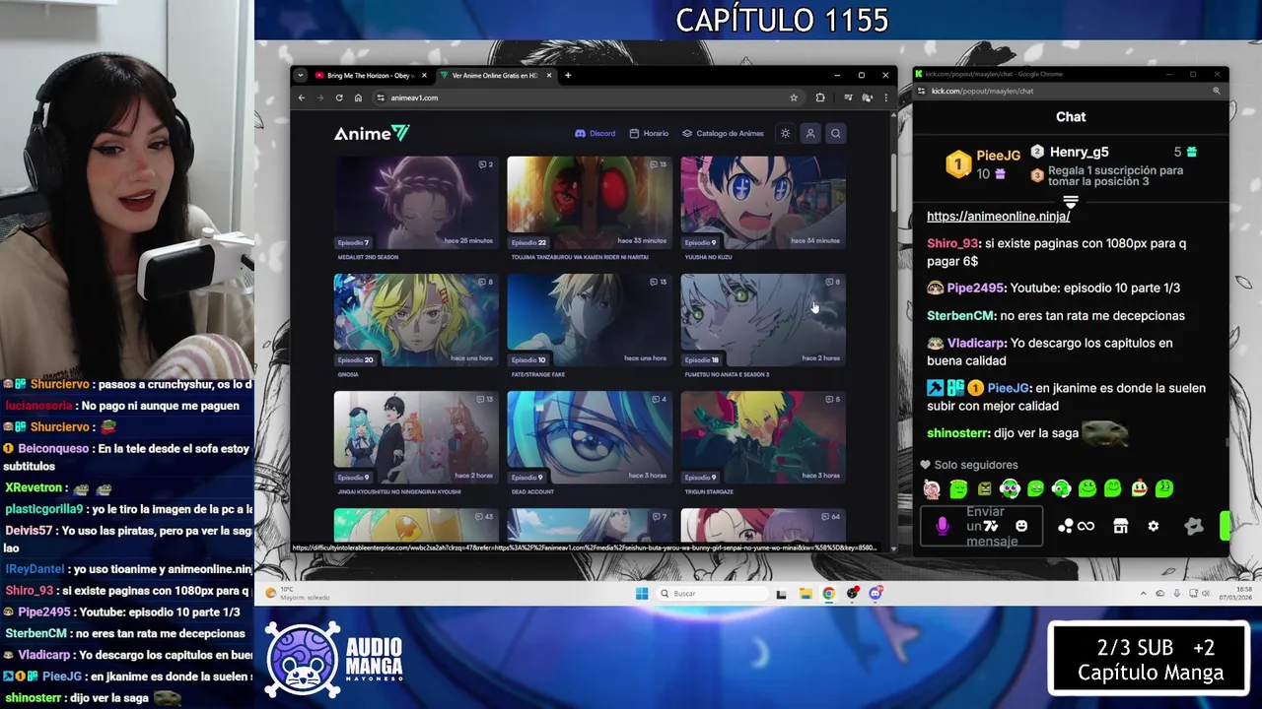Open File Explorer from the taskbar
This screenshot has height=709, width=1262.
tap(806, 593)
